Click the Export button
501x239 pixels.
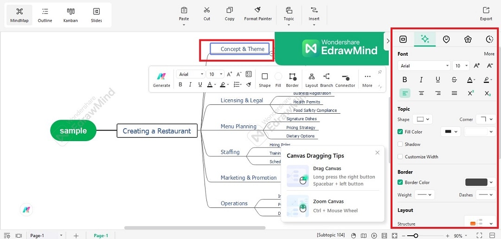coord(486,14)
